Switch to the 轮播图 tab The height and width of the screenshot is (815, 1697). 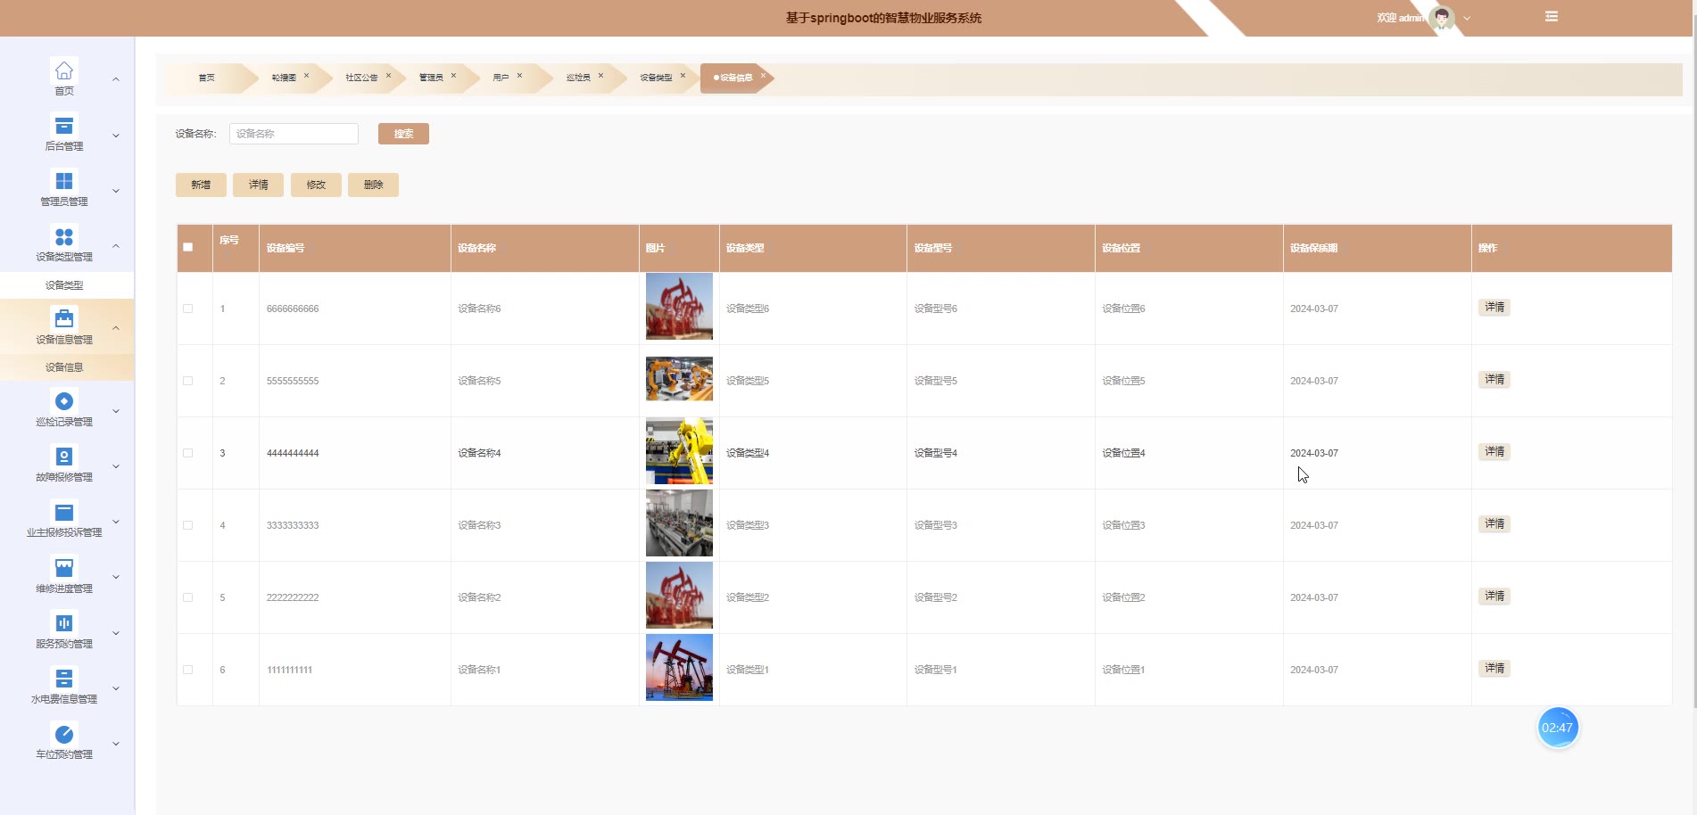[x=284, y=78]
